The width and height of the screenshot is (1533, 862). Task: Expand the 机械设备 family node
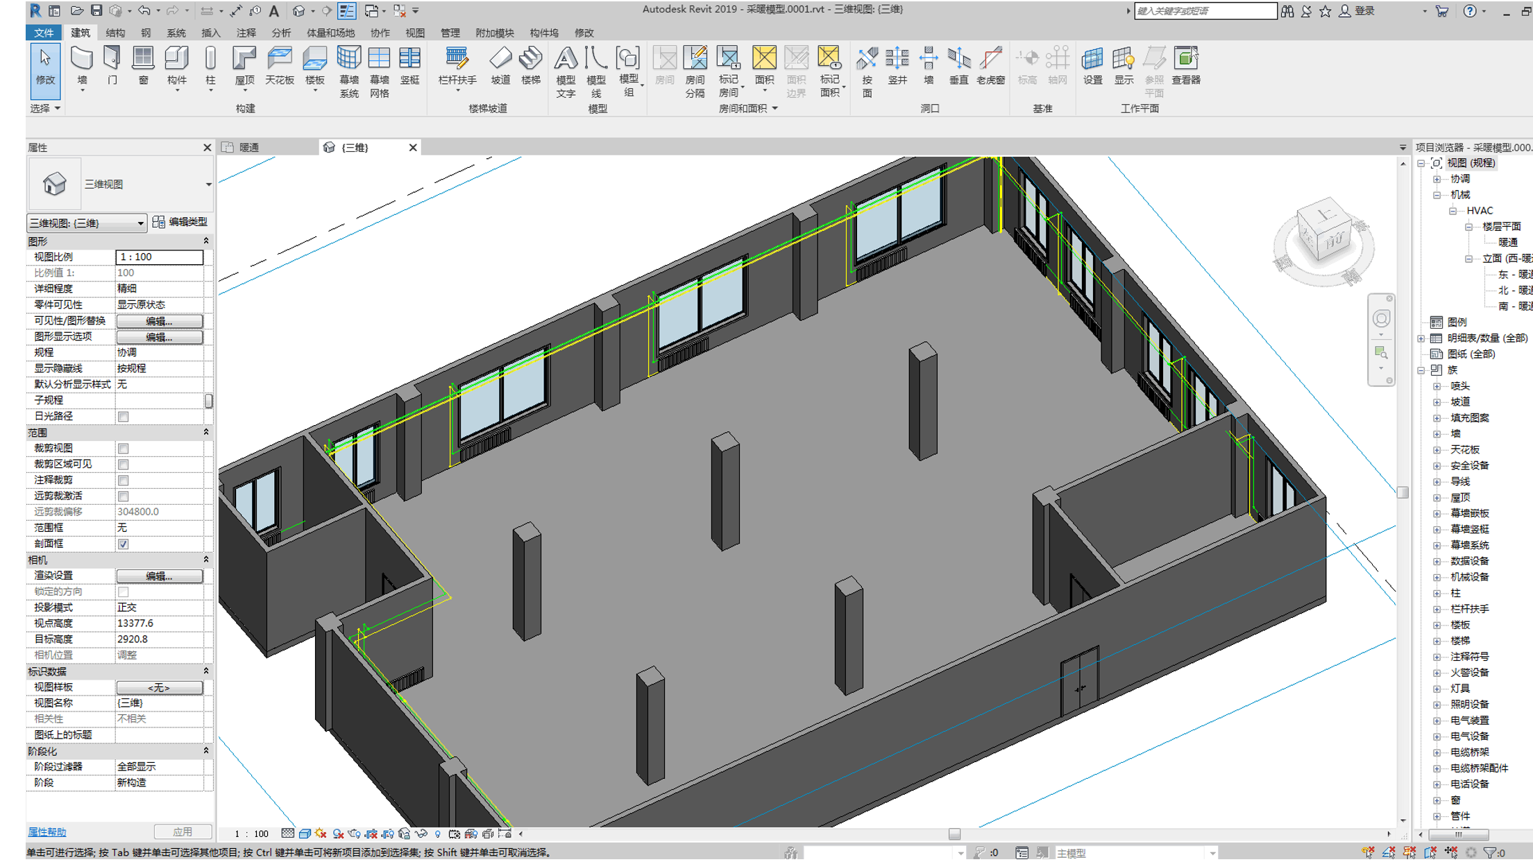(1437, 578)
